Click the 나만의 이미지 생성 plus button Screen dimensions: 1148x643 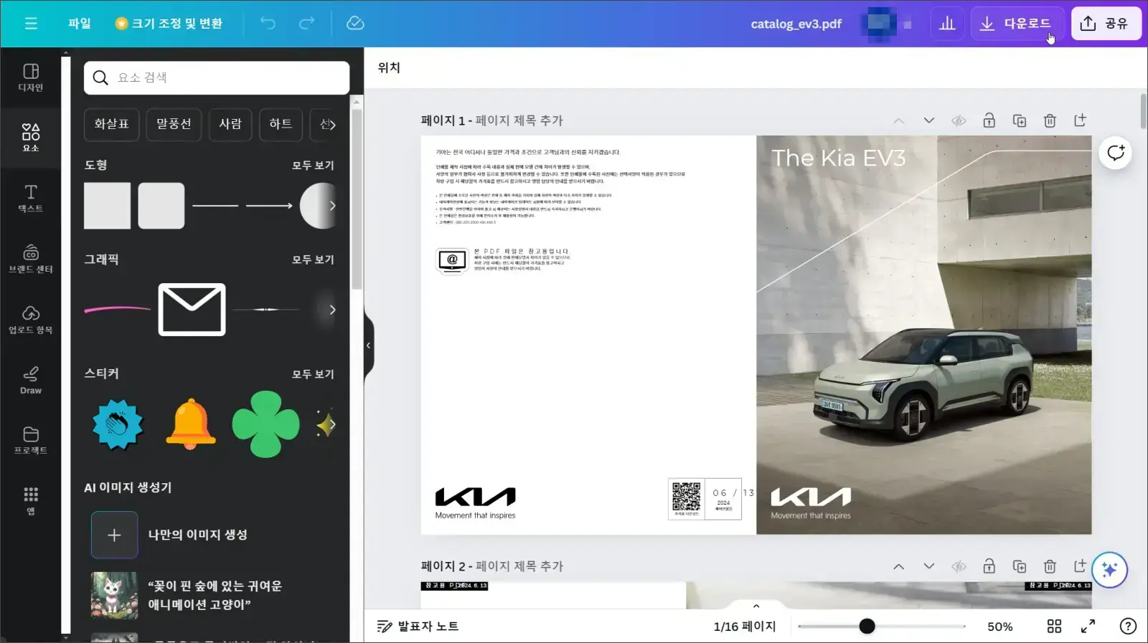[x=114, y=535]
